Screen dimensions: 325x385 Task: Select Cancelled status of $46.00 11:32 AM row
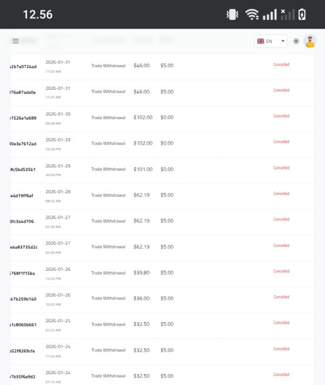(x=281, y=64)
